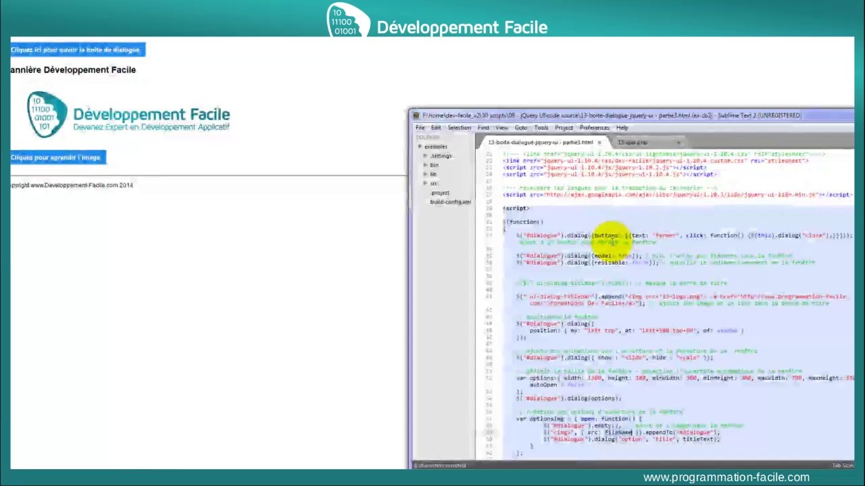Viewport: 865px width, 486px height.
Task: Expand the bin folder in the sidebar
Action: coord(425,165)
